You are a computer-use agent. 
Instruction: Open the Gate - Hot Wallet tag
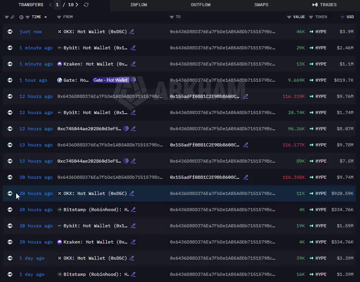pos(110,80)
